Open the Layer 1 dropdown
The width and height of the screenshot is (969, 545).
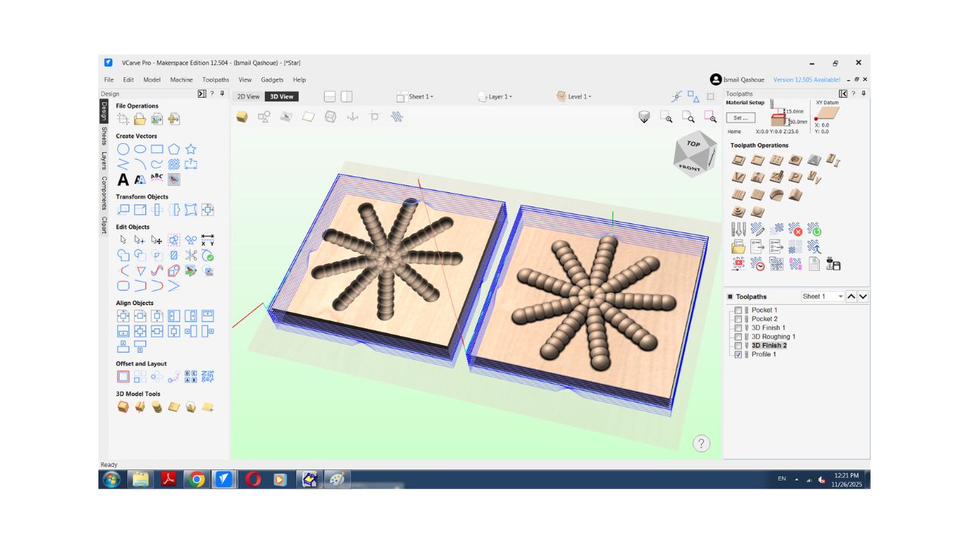(x=495, y=97)
